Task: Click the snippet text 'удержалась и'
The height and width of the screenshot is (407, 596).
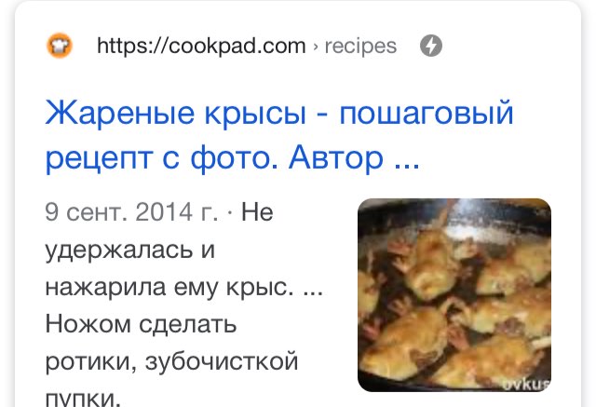Action: pyautogui.click(x=130, y=251)
